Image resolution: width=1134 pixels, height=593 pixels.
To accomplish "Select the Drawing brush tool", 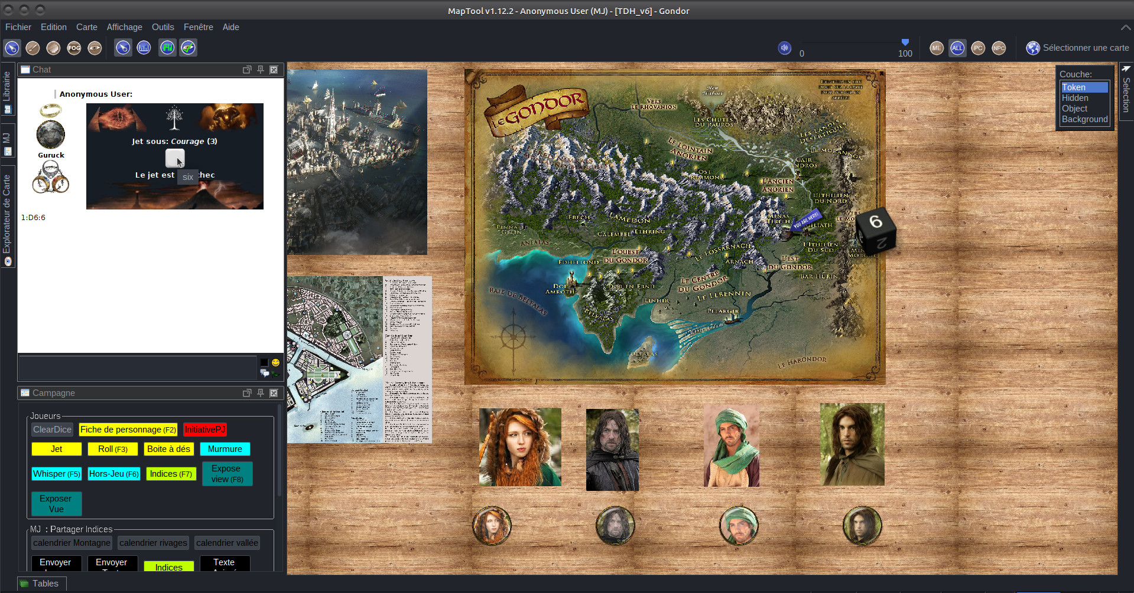I will tap(33, 48).
